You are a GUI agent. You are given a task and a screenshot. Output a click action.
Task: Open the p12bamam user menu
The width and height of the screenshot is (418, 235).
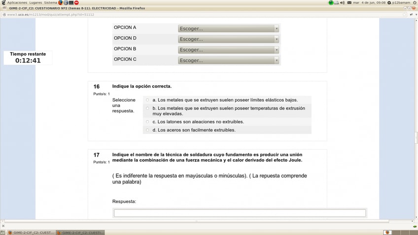tap(399, 2)
